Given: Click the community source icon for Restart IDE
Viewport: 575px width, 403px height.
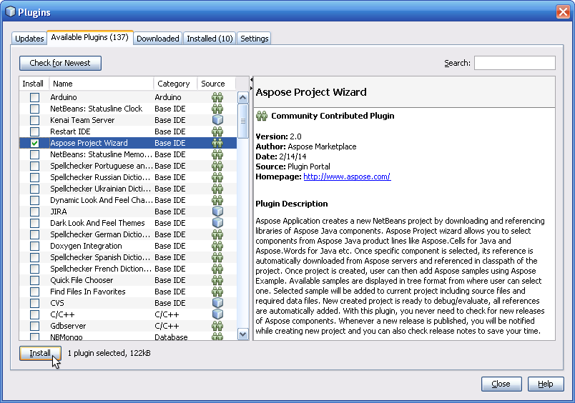Looking at the screenshot, I should click(217, 131).
